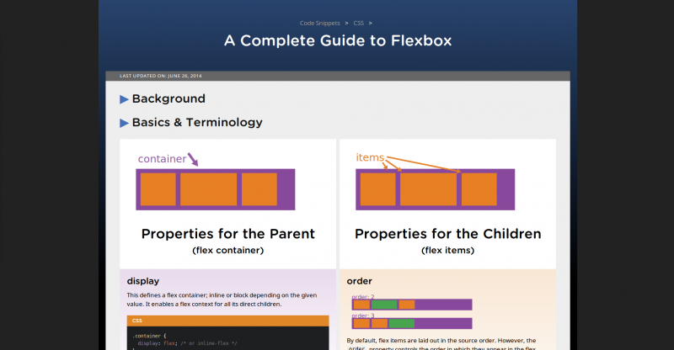The height and width of the screenshot is (350, 674).
Task: Click the orange CSS code block header
Action: coord(227,321)
